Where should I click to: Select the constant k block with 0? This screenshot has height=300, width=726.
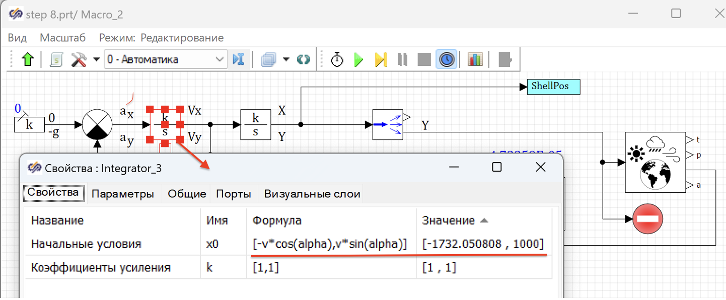[x=29, y=124]
